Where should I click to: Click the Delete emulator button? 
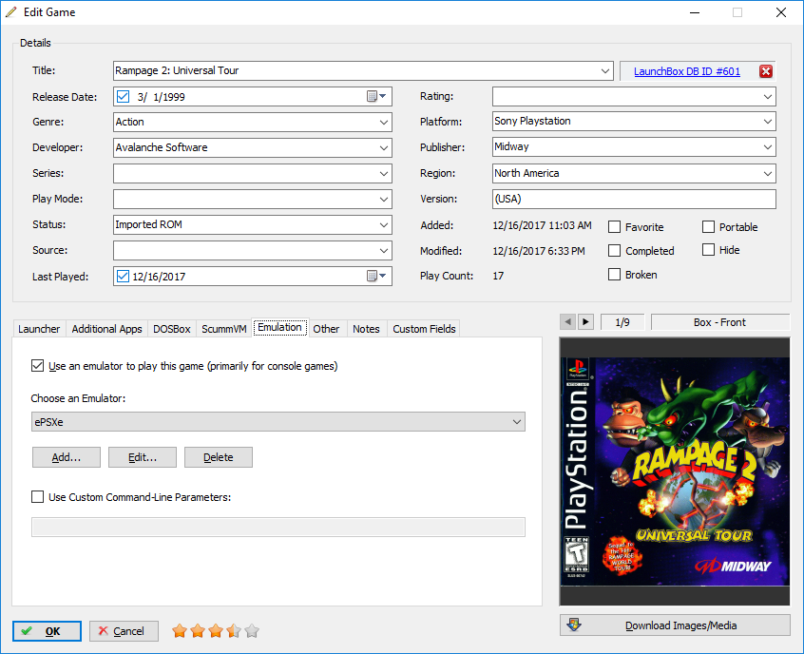coord(219,457)
